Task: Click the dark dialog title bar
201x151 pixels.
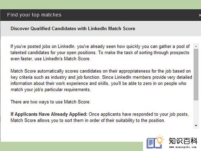Action: coord(100,15)
